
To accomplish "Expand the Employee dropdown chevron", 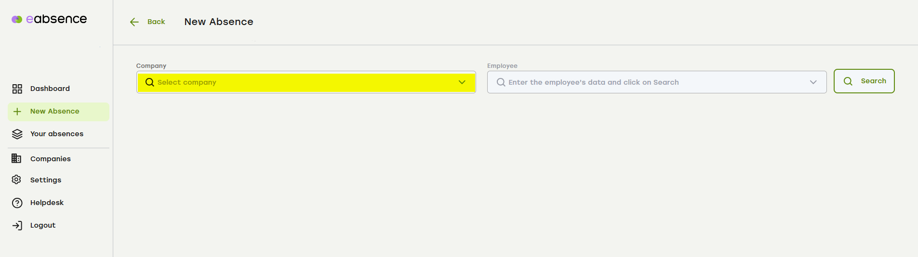I will tap(813, 82).
